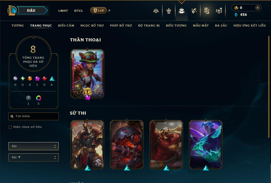Open the ĐA SẮC tab
The height and width of the screenshot is (183, 271).
tap(221, 26)
